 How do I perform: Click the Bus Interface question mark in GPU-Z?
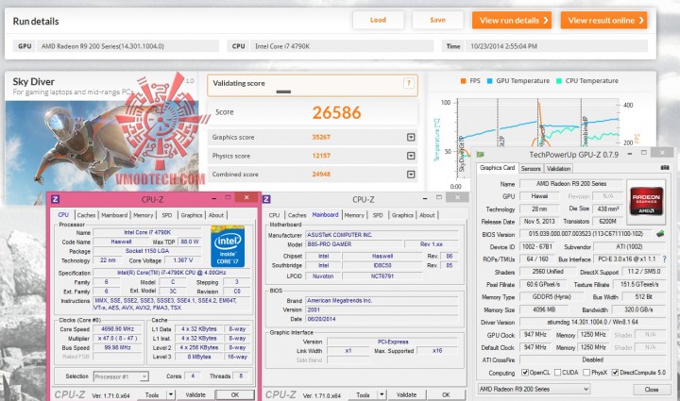[x=665, y=259]
